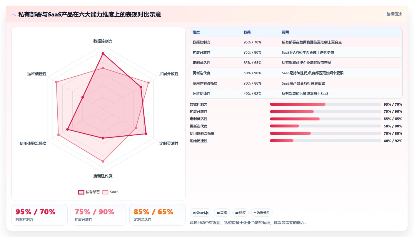Image resolution: width=414 pixels, height=237 pixels.
Task: Click the 定制灵活性 progress bar
Action: click(x=325, y=119)
